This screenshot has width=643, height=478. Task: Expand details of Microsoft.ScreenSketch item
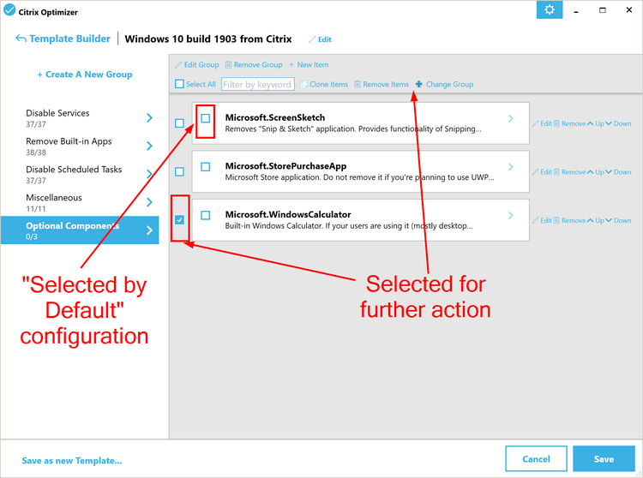(511, 118)
